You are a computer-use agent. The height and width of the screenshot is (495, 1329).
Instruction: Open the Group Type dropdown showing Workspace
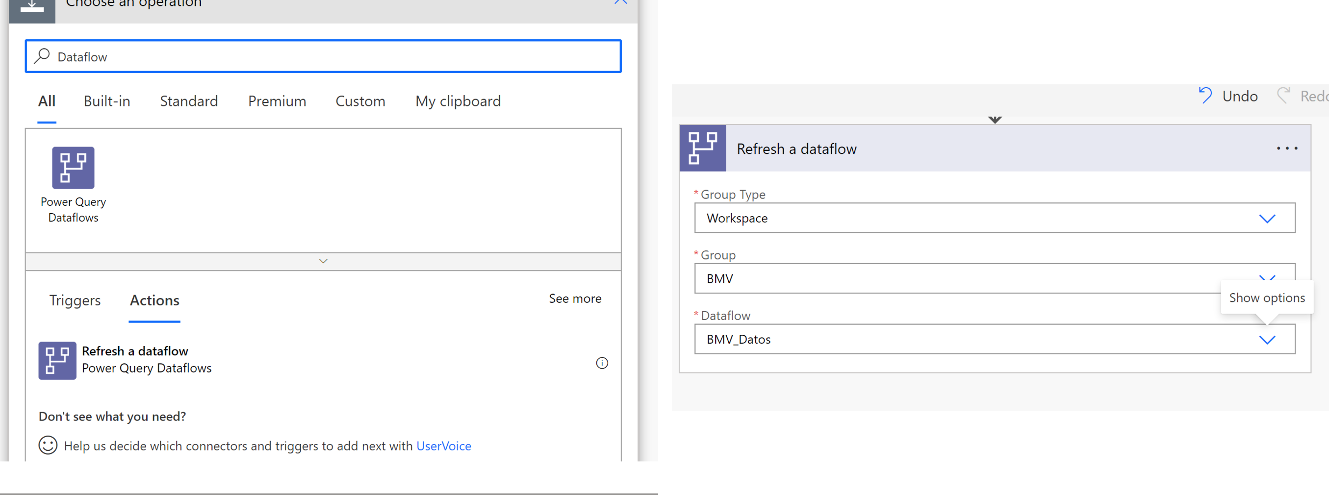(1268, 218)
